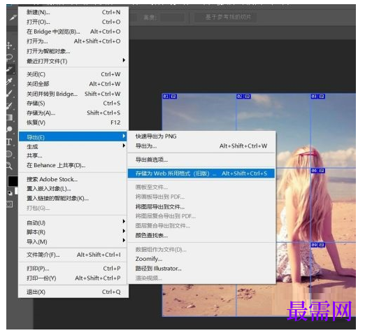Toggle Quick Mask mode icon
The height and width of the screenshot is (333, 365).
coord(10,204)
